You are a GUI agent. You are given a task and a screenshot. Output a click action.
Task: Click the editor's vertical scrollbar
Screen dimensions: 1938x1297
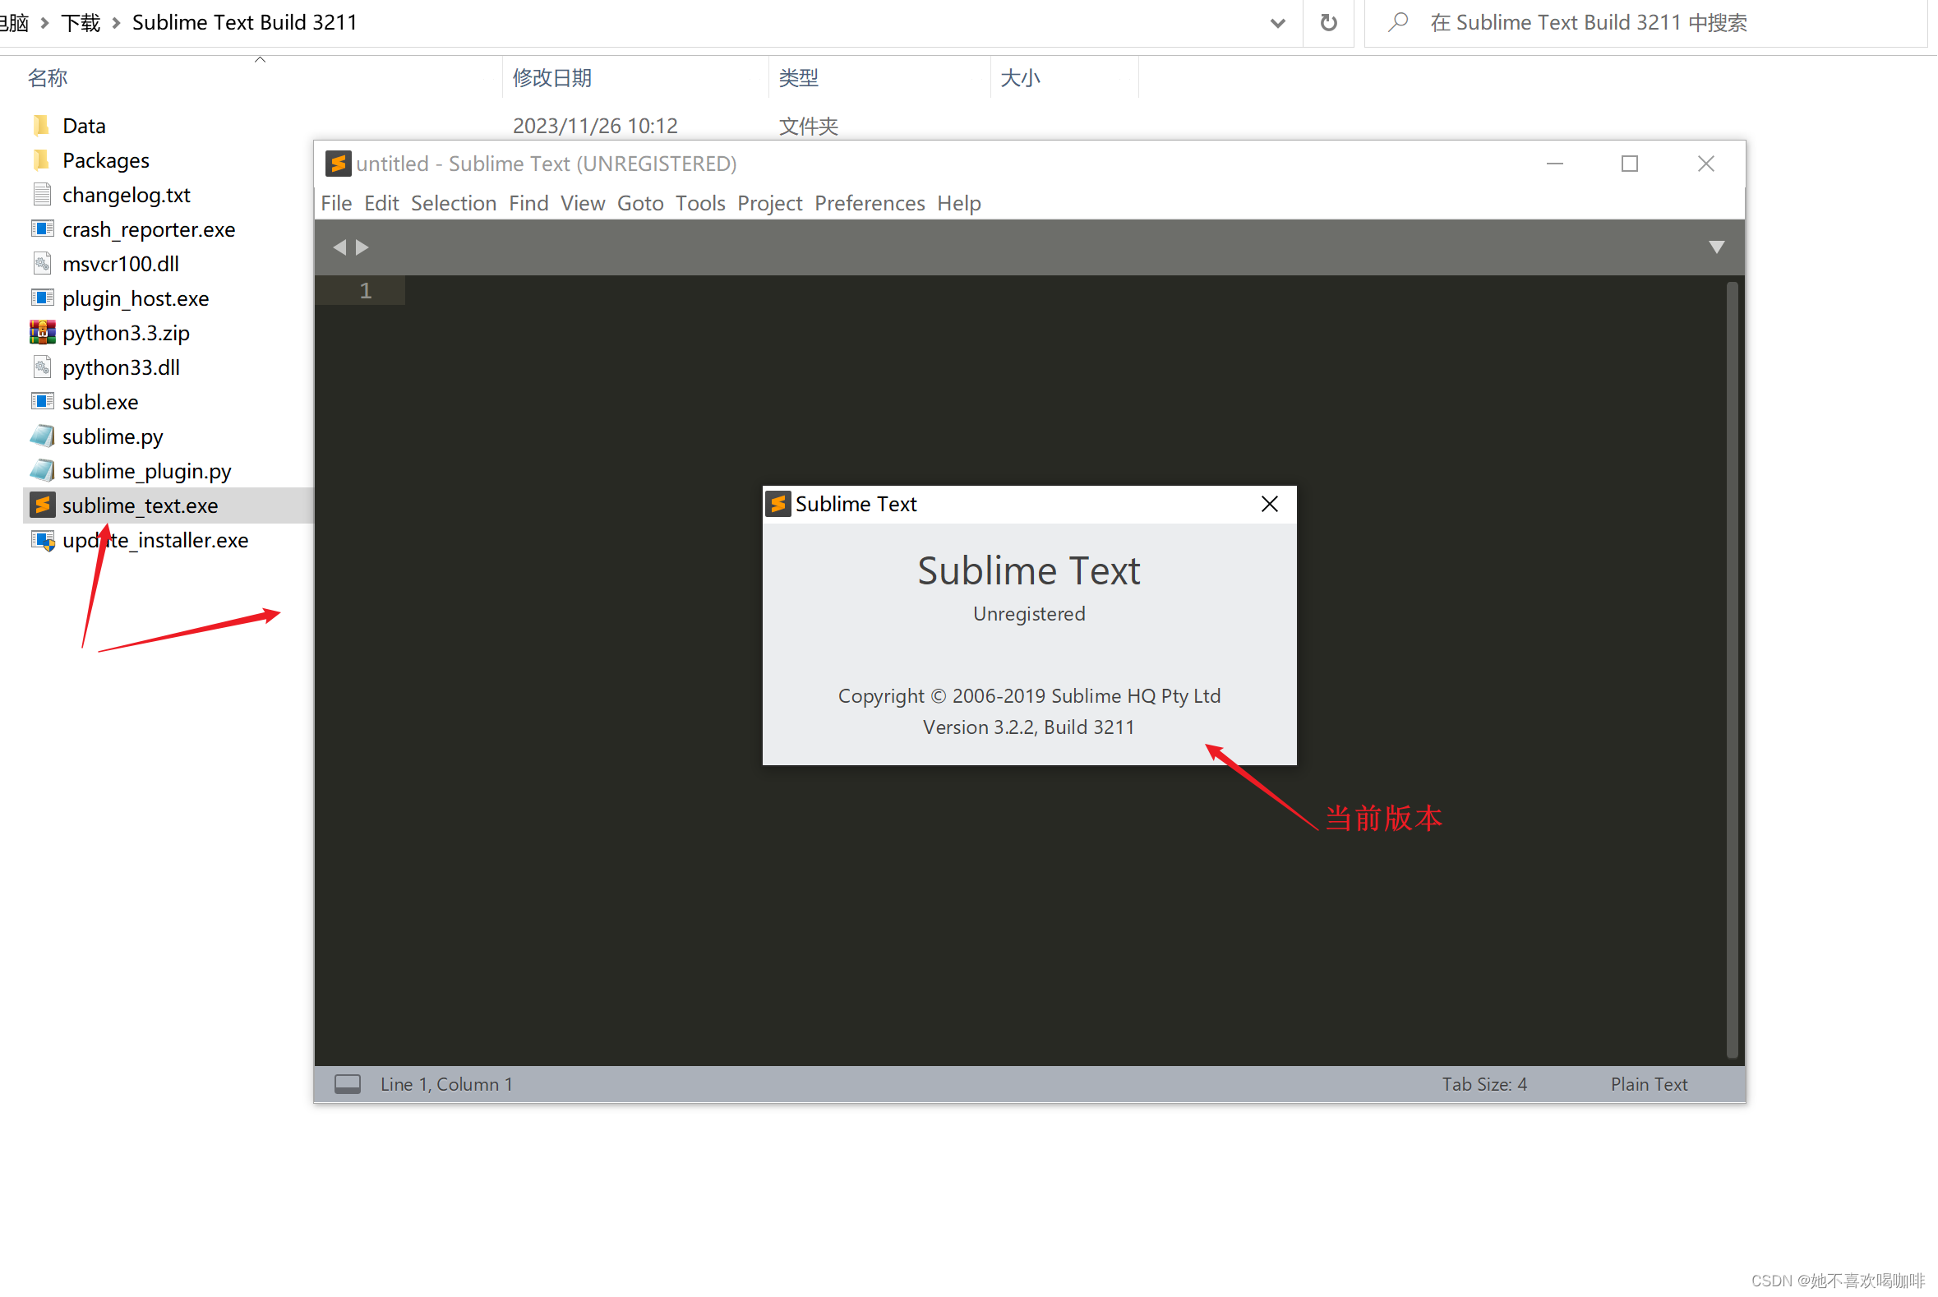point(1732,670)
